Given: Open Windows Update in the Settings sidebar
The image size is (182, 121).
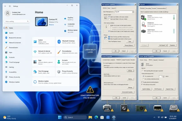Looking at the screenshot, I should (x=17, y=82).
